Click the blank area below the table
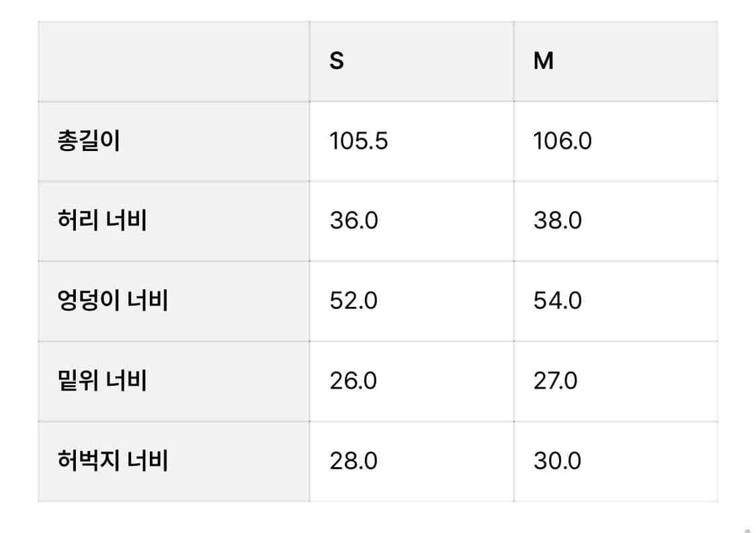 pyautogui.click(x=376, y=518)
